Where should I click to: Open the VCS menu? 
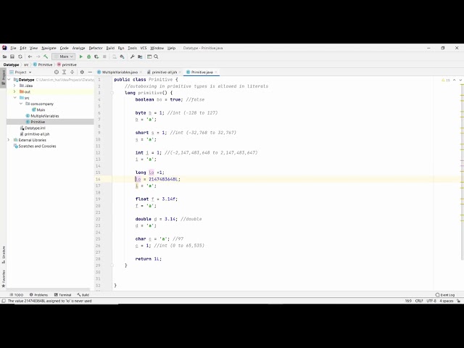pos(144,48)
